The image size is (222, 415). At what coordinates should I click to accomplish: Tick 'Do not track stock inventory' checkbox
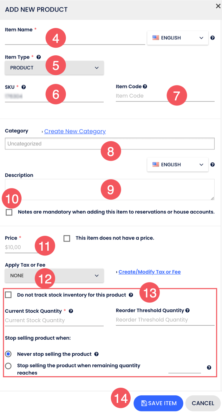click(x=9, y=295)
